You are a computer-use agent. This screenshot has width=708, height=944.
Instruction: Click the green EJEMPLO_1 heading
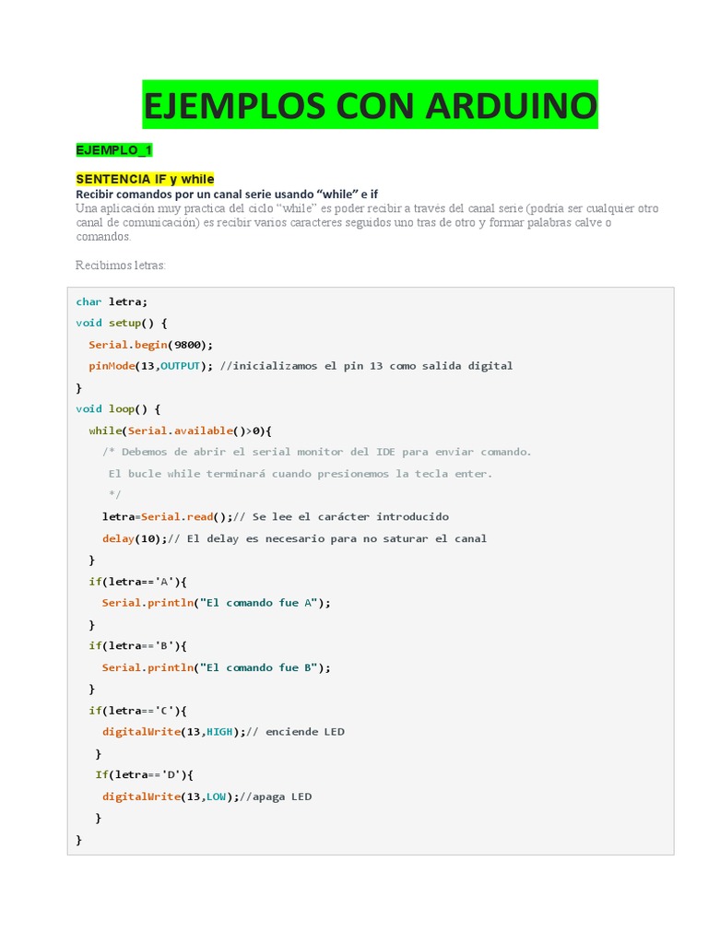(114, 149)
